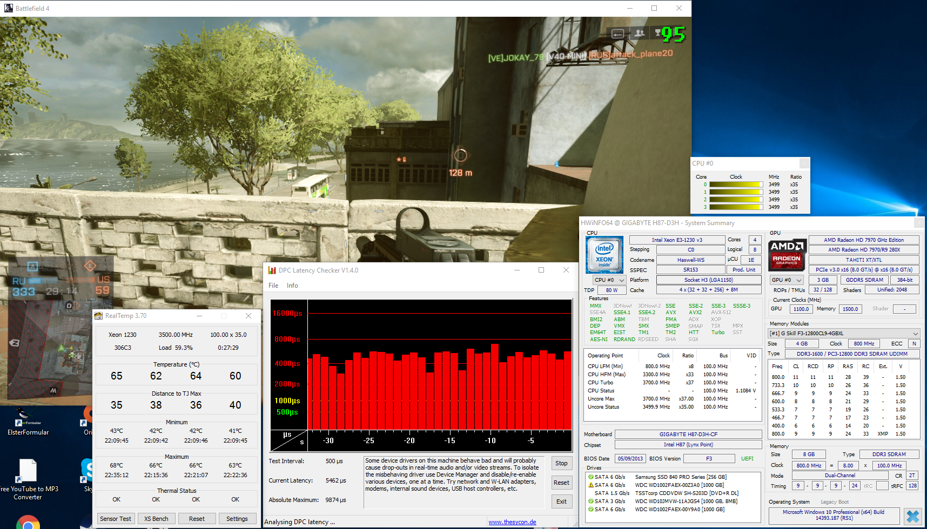
Task: Close the small CPU #0 clock window
Action: (x=804, y=163)
